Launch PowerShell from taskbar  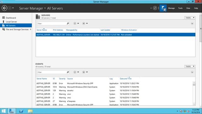tap(21, 111)
